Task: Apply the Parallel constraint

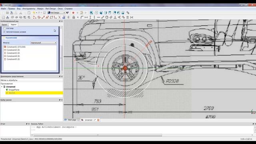Action: click(x=111, y=17)
